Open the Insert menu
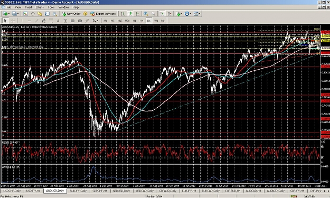 point(29,7)
